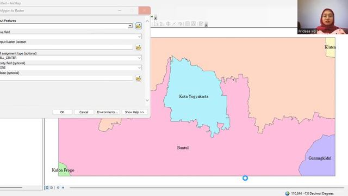Switch to Layout View at map bottom

point(52,187)
